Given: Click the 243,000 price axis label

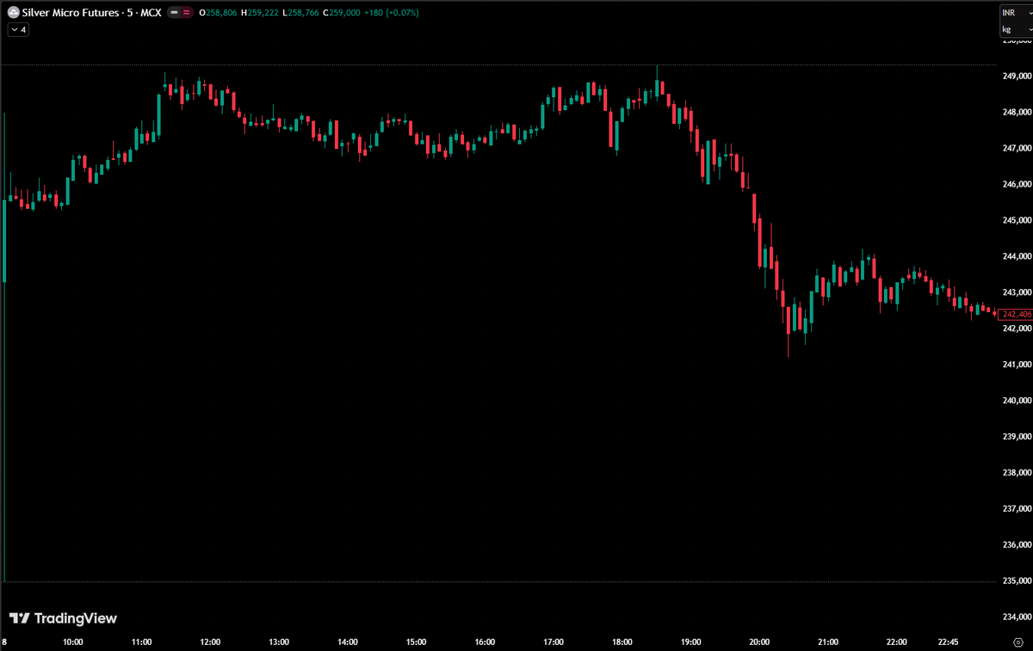Looking at the screenshot, I should pos(1016,292).
